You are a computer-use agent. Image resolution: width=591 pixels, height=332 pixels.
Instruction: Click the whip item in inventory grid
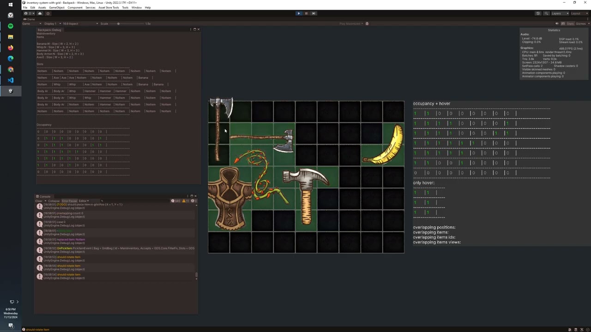point(261,178)
